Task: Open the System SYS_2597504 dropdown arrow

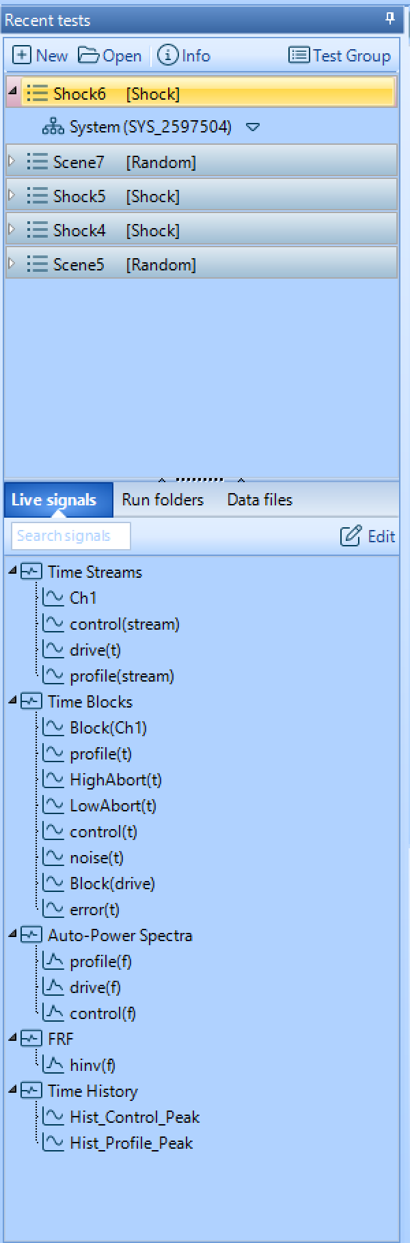Action: tap(253, 127)
